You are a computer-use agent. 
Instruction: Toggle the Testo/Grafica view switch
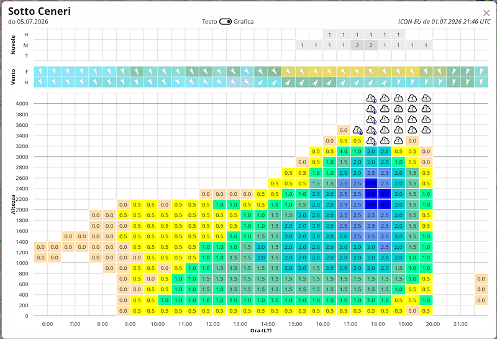[225, 22]
